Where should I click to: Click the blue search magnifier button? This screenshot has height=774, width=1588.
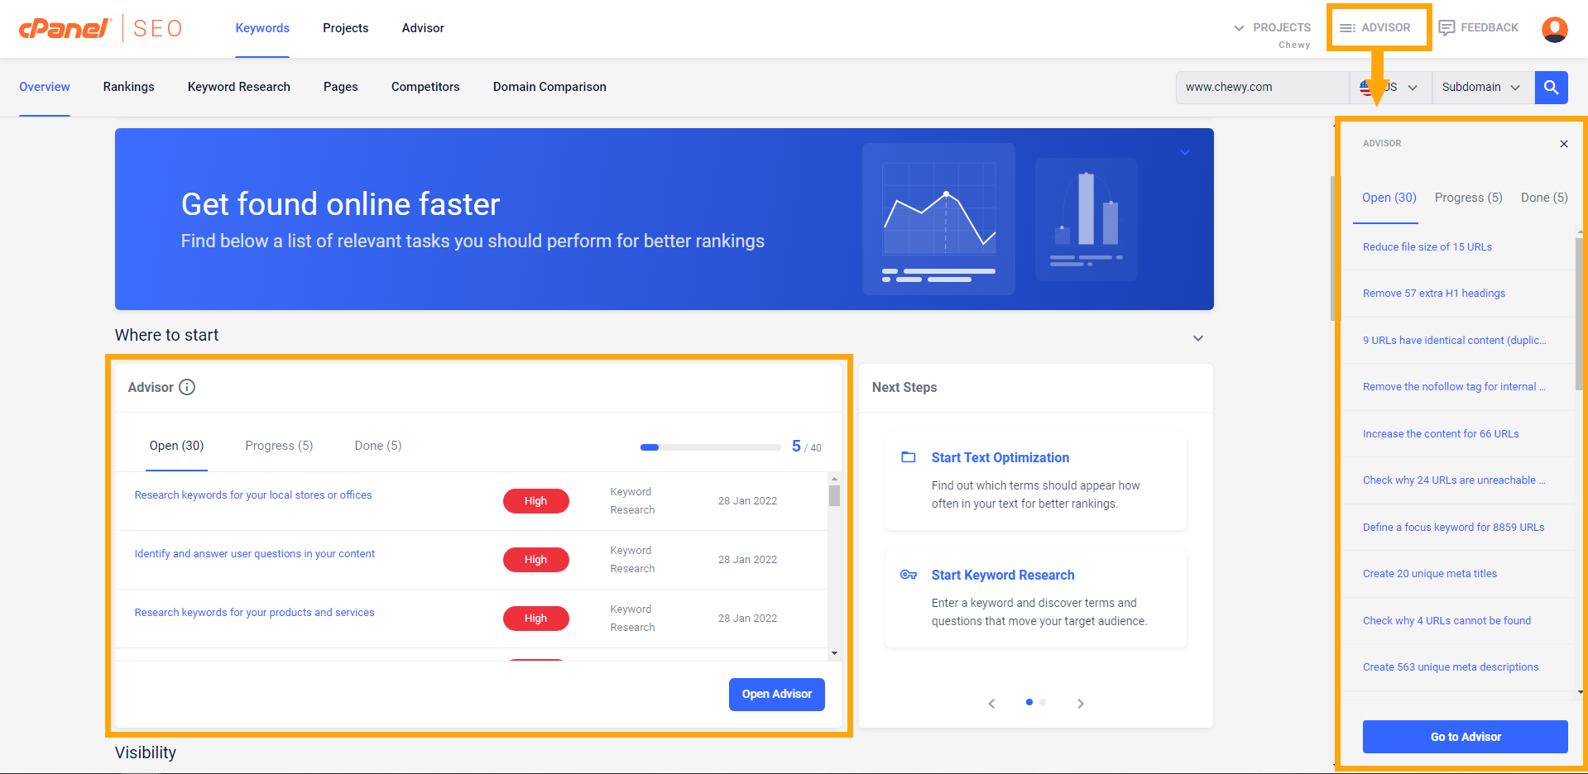1551,87
